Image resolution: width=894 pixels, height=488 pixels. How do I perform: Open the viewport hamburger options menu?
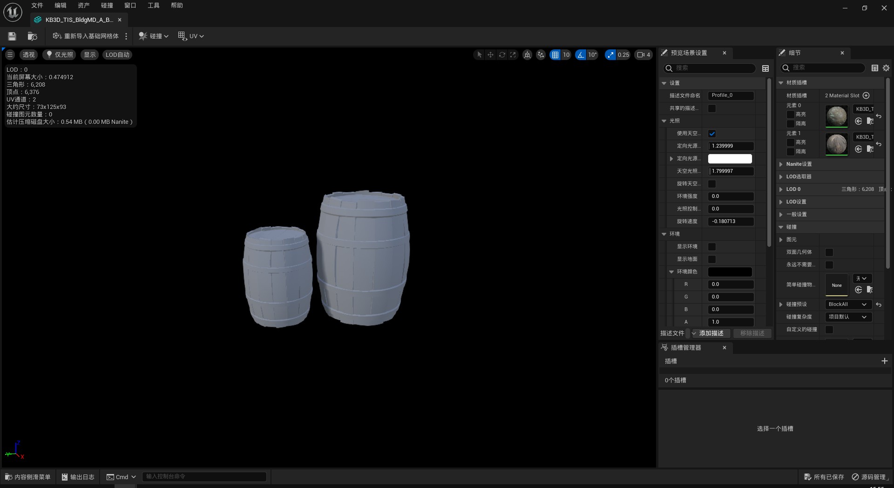[x=10, y=55]
